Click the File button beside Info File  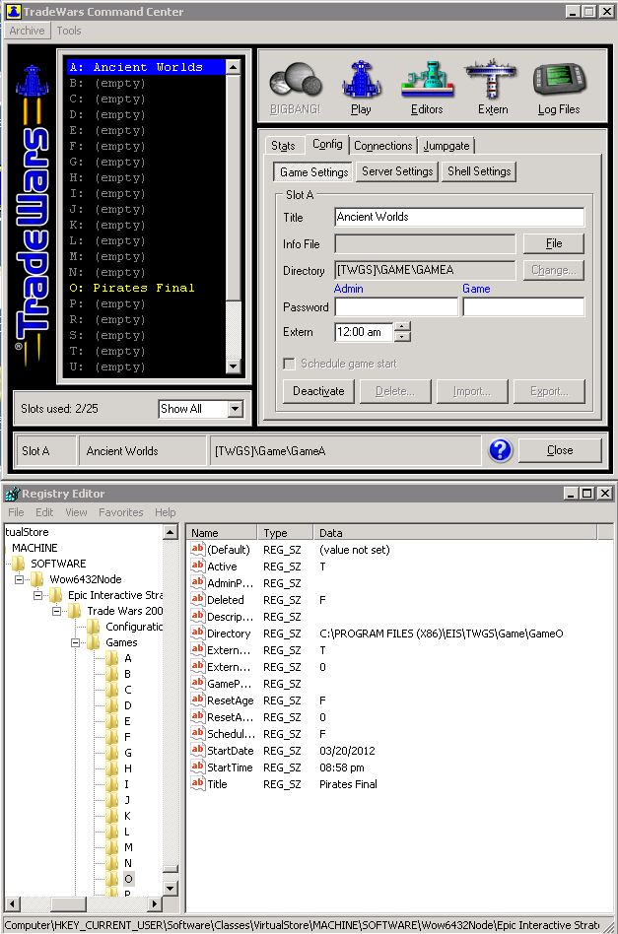554,243
